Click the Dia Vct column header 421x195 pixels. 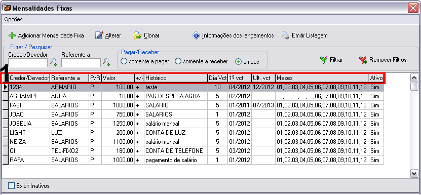pyautogui.click(x=218, y=78)
